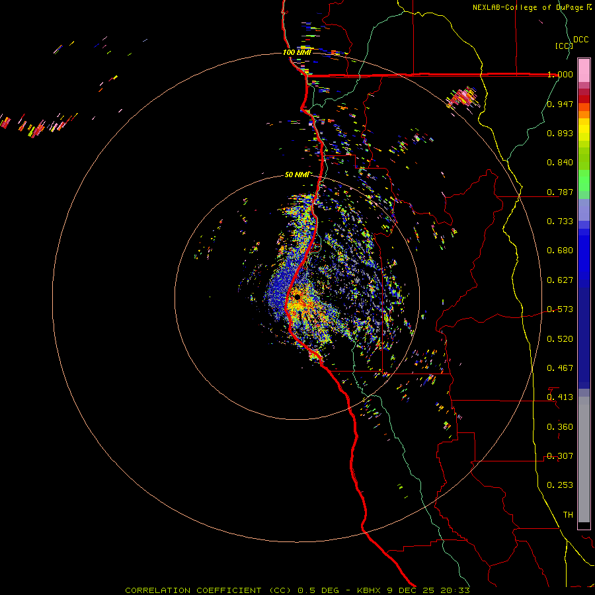Click the KBHX station identifier in the caption
The width and height of the screenshot is (595, 595).
pos(370,590)
